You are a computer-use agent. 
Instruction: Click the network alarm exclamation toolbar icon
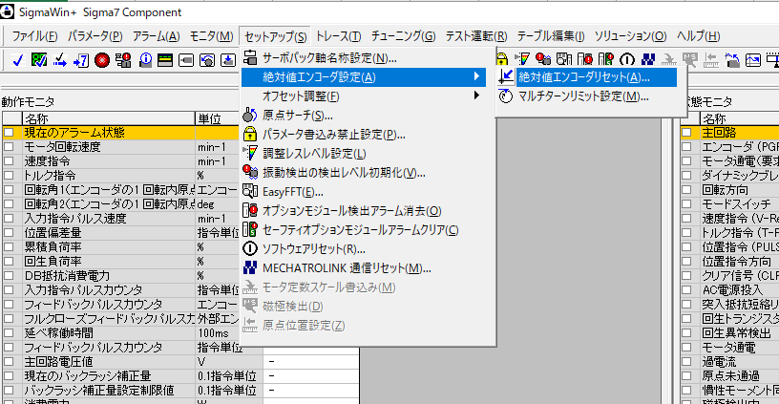pyautogui.click(x=123, y=60)
